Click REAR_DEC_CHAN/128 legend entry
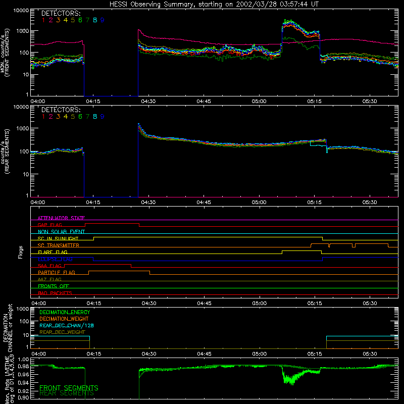 pyautogui.click(x=67, y=325)
